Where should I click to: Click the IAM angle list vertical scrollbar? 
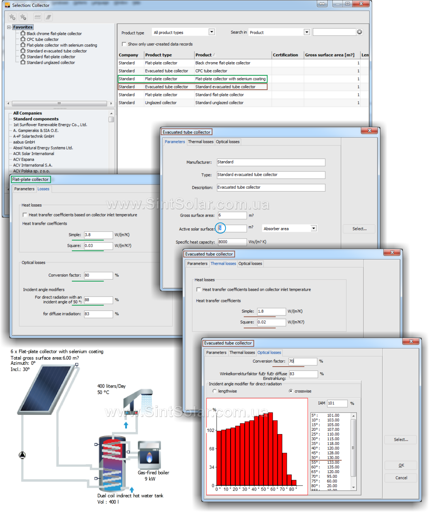click(x=354, y=451)
